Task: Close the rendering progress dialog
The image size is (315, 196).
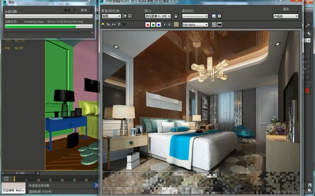Action: pos(89,1)
